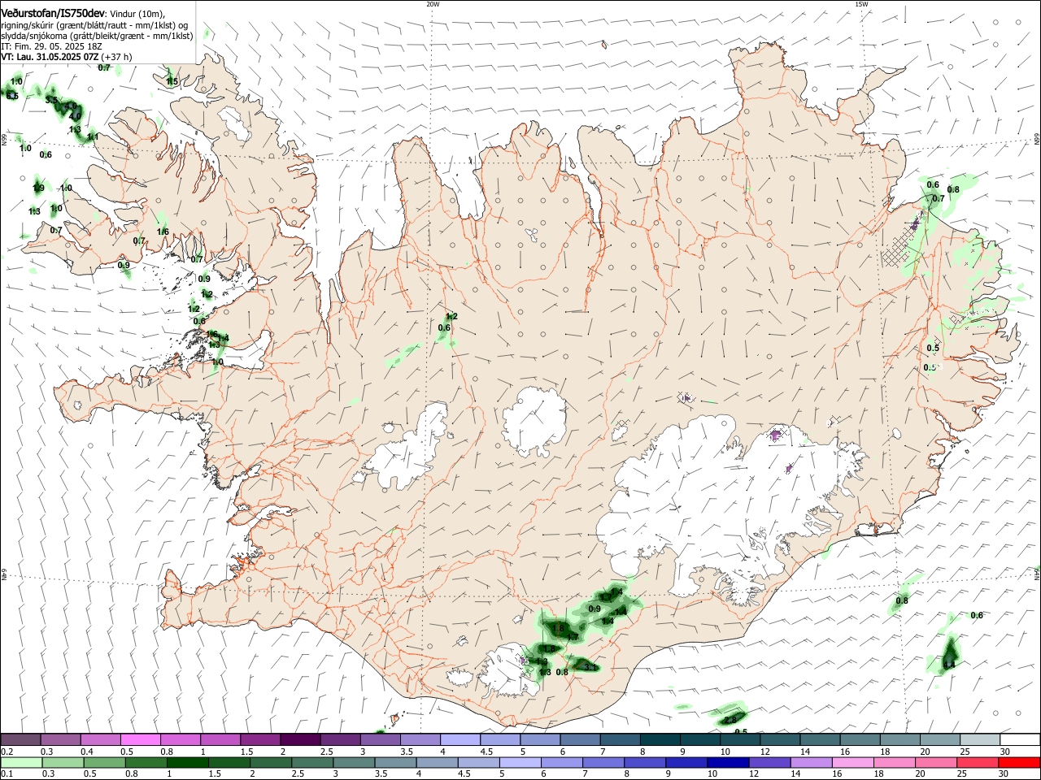Click the hot pink 20 swatch, lower legend
This screenshot has height=780, width=1041.
coord(936,763)
